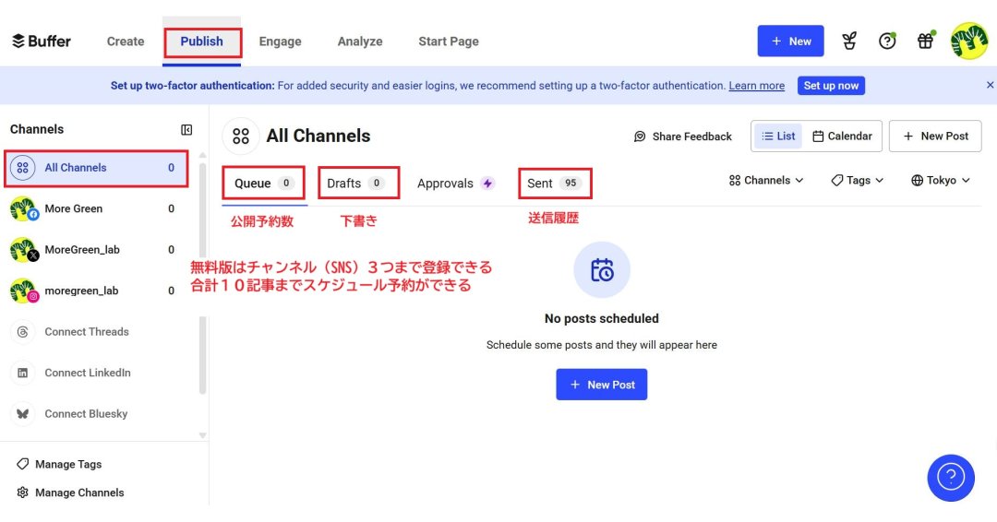Viewport: 997px width, 522px height.
Task: Click the Approvals lightning bolt badge
Action: 487,184
